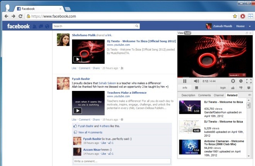
Task: Go forward in browser
Action: [14, 16]
